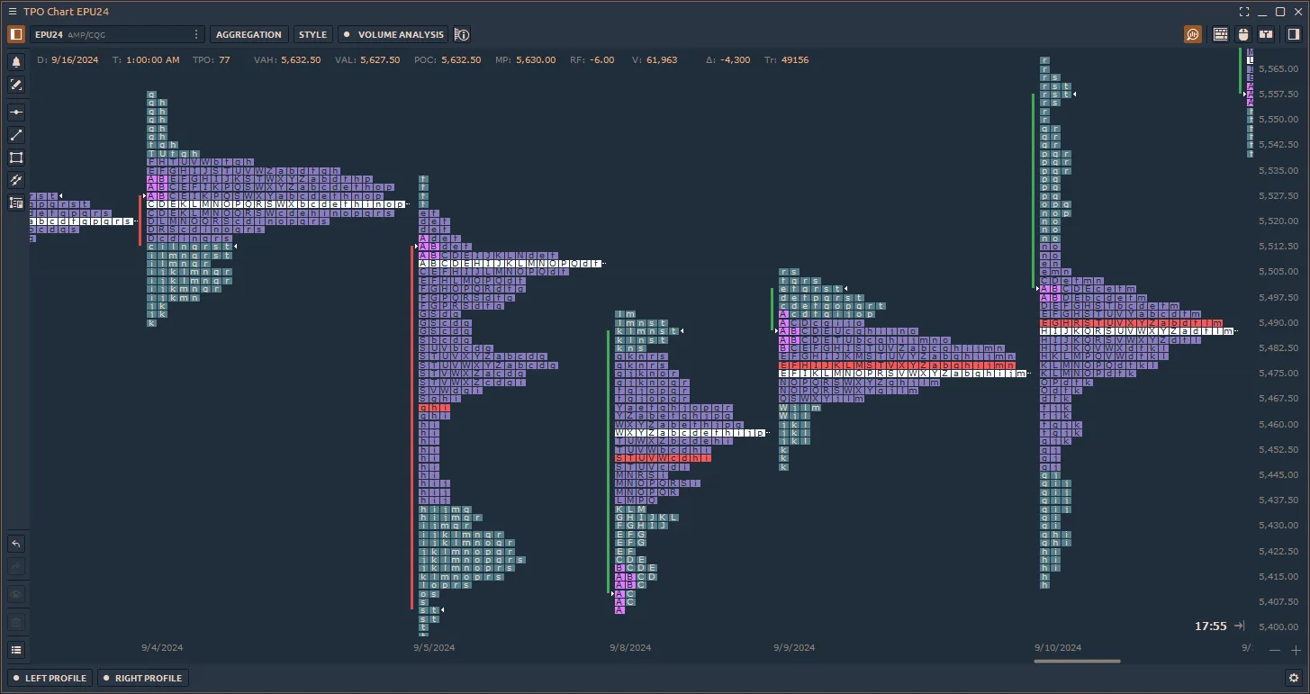Click the alerts bell icon

16,62
